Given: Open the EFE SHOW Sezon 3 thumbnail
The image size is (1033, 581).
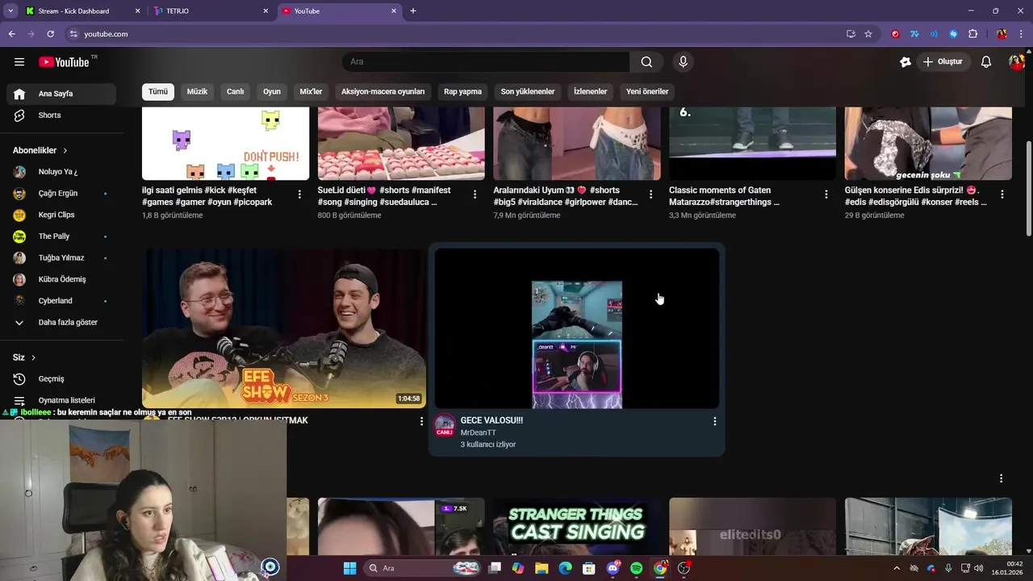Looking at the screenshot, I should (x=284, y=328).
